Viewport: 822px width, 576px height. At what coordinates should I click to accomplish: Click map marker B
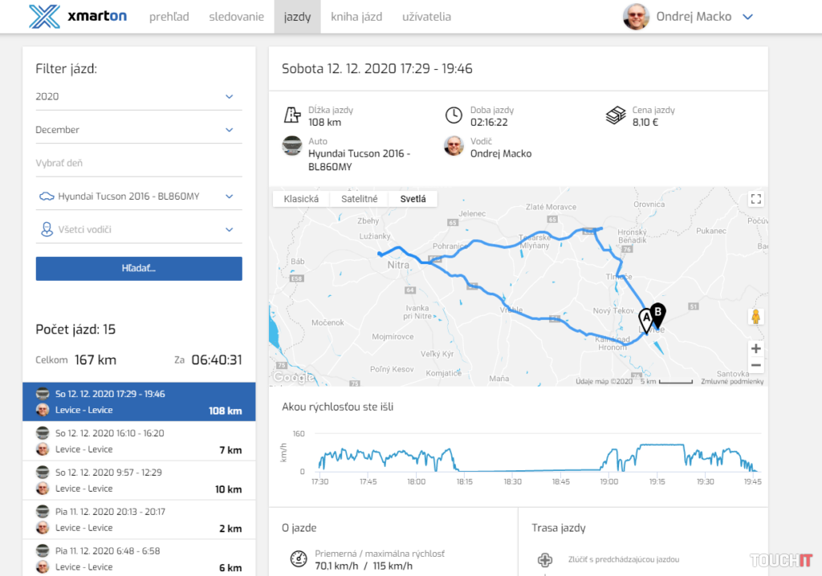[657, 314]
